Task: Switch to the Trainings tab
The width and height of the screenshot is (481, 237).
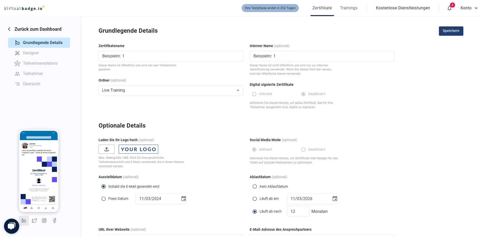Action: pyautogui.click(x=349, y=8)
